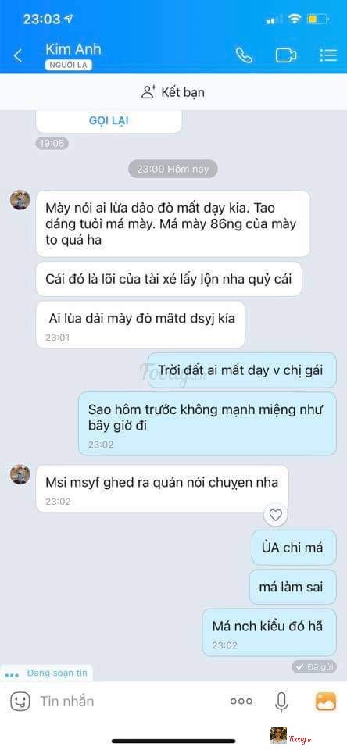This screenshot has width=347, height=750.
Task: Open Kim Anh's contact name header
Action: pyautogui.click(x=73, y=49)
